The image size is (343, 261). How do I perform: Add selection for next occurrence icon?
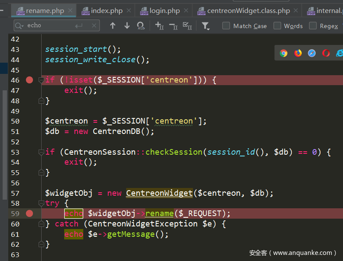[x=159, y=26]
